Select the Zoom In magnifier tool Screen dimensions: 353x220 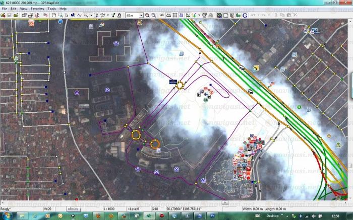coord(147,15)
